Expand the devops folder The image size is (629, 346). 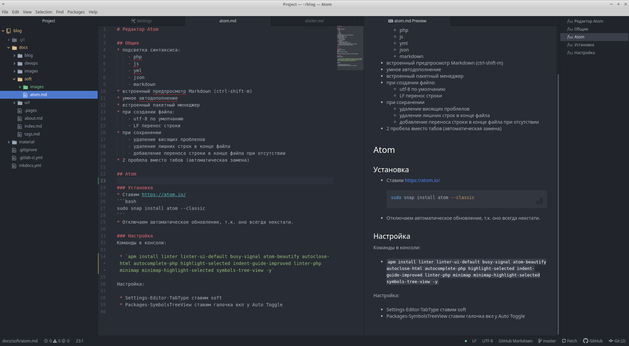point(14,63)
